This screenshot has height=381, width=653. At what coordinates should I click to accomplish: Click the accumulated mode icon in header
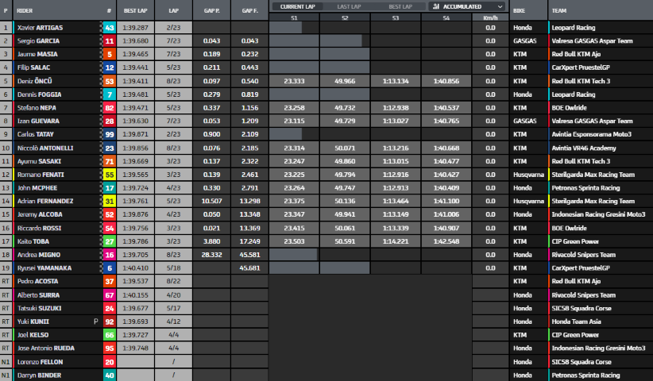point(436,6)
